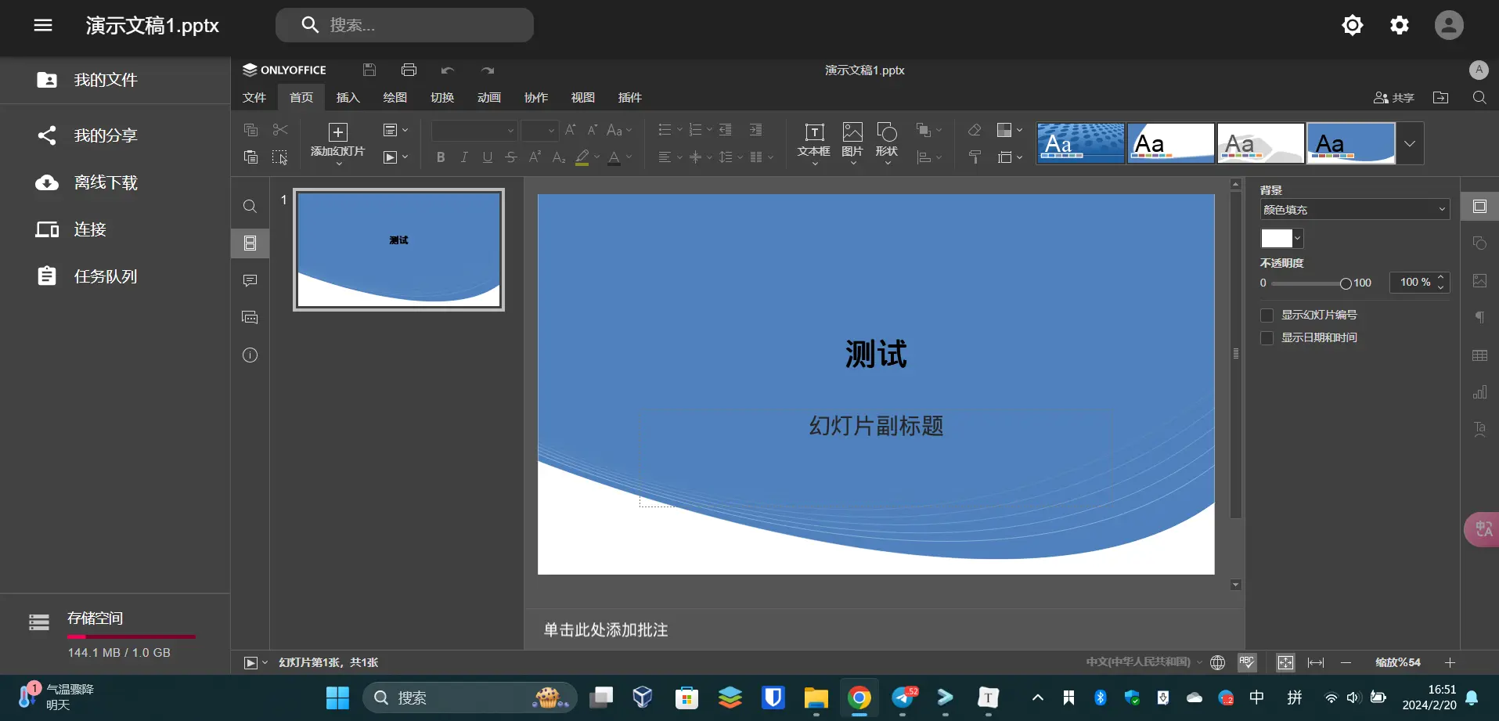Switch to the 动画 tab

pos(489,98)
